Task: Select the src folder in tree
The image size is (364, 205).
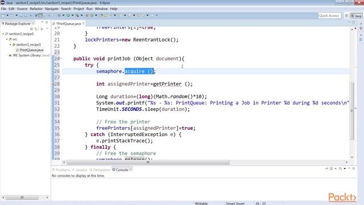Action: (15, 39)
